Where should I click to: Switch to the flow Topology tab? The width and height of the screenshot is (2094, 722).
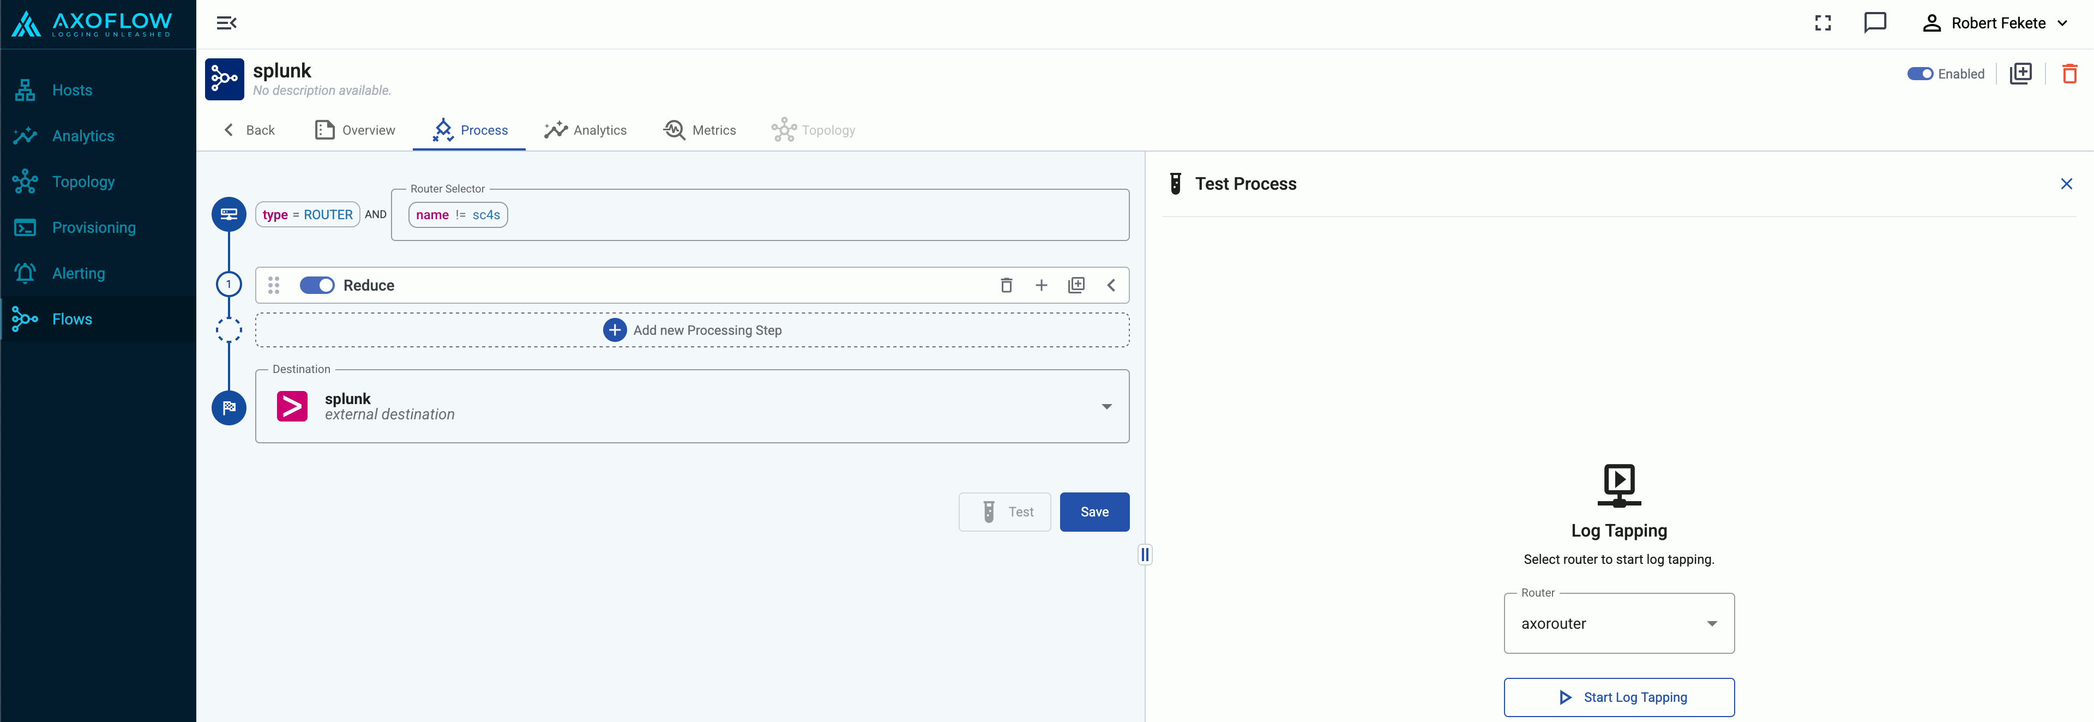[x=813, y=130]
